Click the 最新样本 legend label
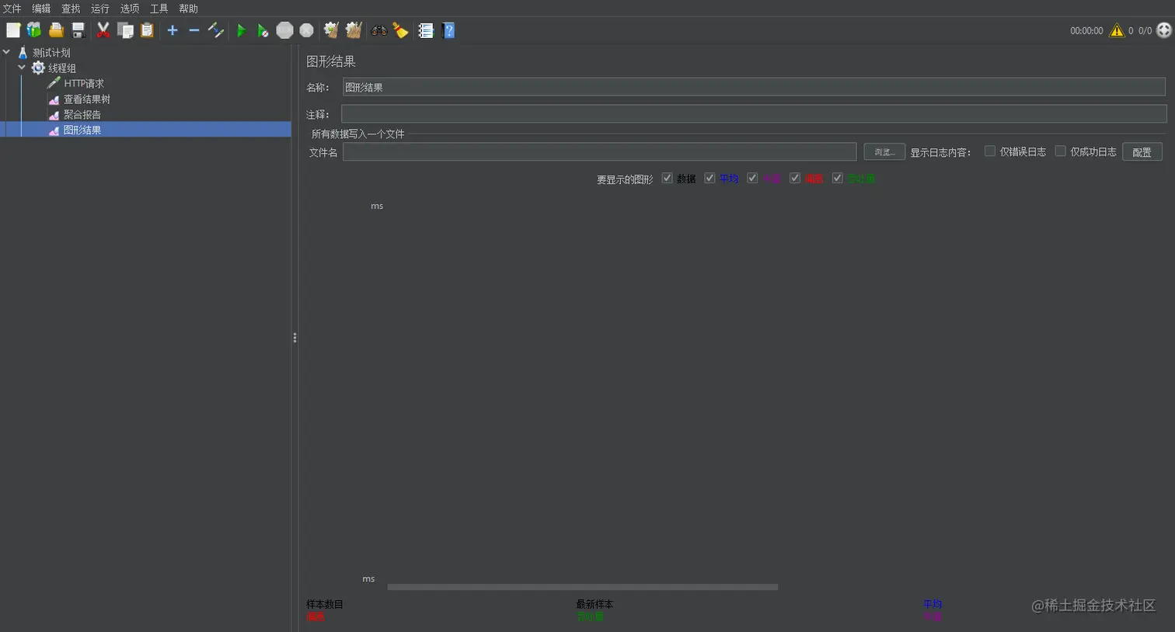This screenshot has width=1175, height=632. (x=594, y=604)
